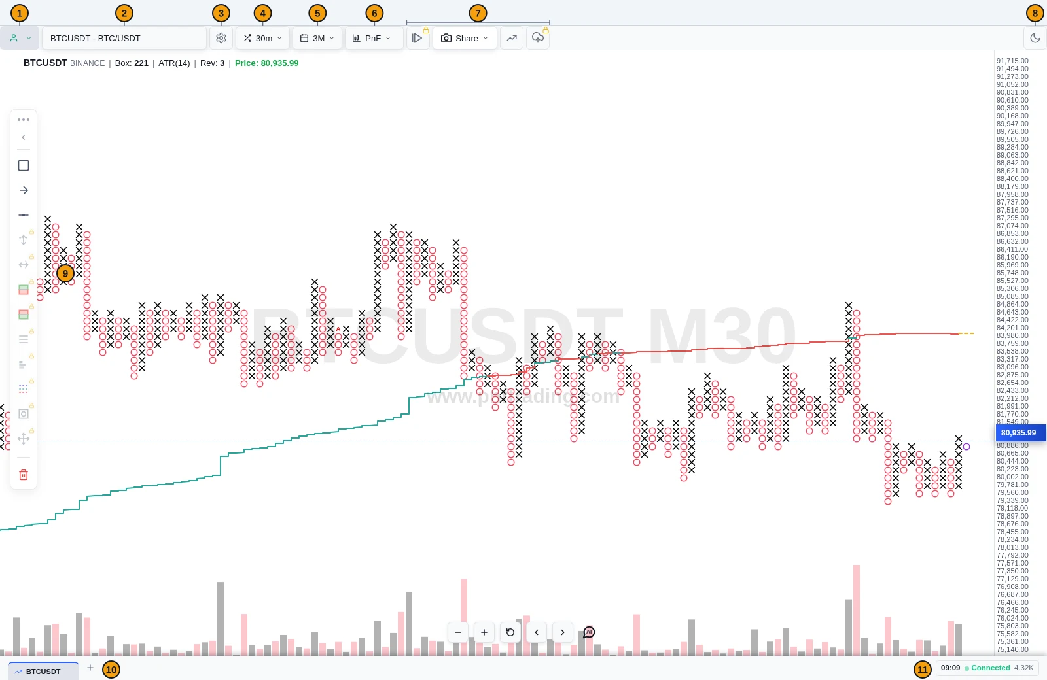Zoom out chart with minus button
The width and height of the screenshot is (1047, 680).
[x=458, y=632]
